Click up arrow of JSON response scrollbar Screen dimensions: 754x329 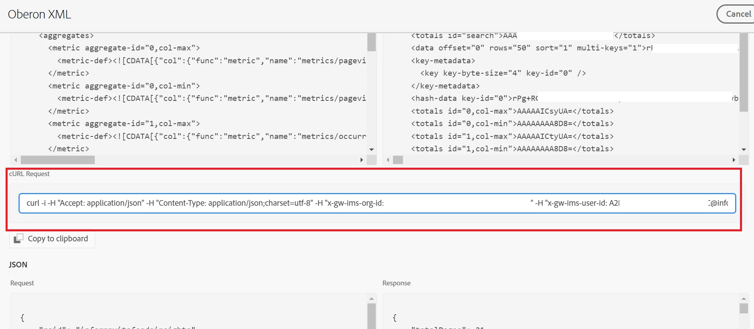point(744,299)
